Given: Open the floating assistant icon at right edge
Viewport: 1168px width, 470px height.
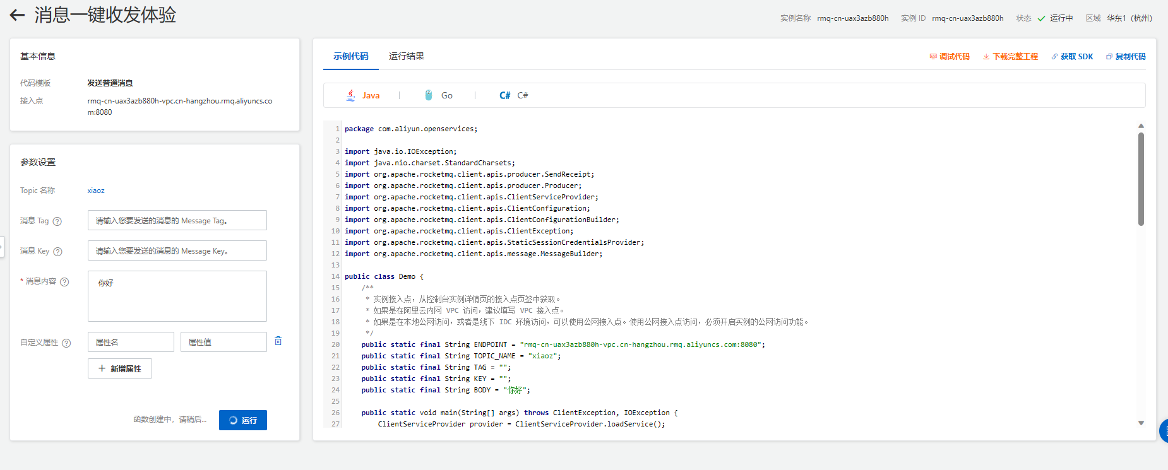Looking at the screenshot, I should pos(1164,431).
